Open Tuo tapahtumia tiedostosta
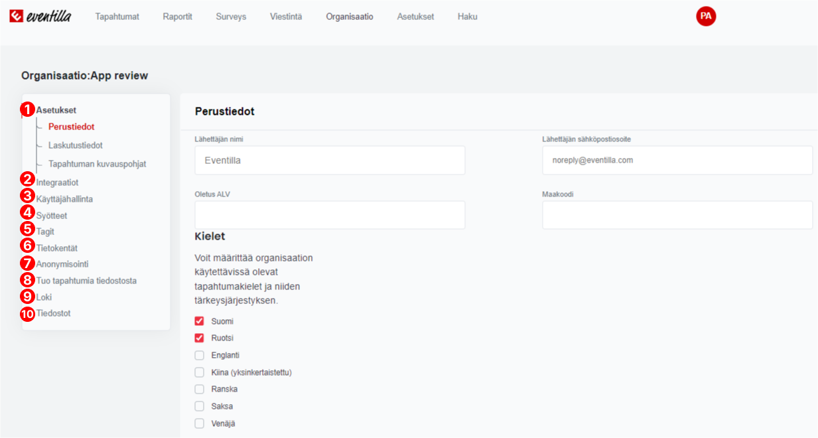This screenshot has height=438, width=818. [x=86, y=281]
